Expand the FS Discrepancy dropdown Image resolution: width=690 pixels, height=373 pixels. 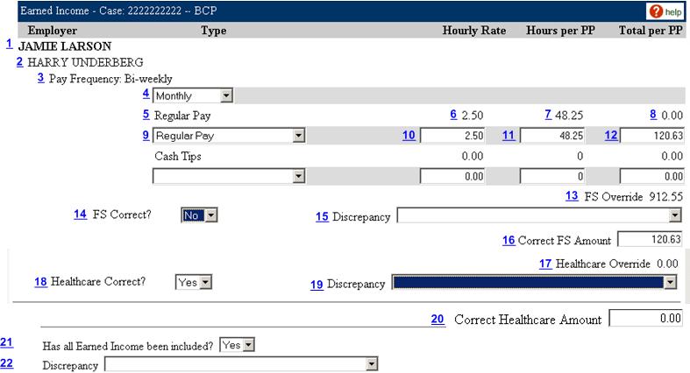(538, 215)
